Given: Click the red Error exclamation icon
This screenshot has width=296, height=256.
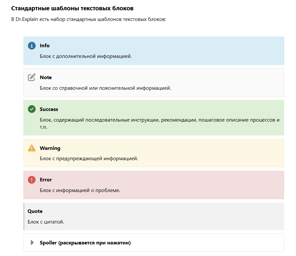Looking at the screenshot, I should pyautogui.click(x=32, y=180).
